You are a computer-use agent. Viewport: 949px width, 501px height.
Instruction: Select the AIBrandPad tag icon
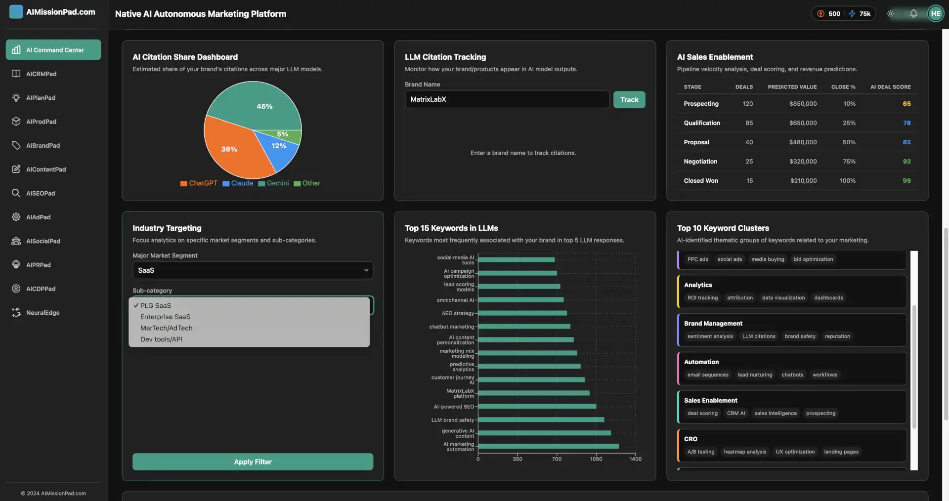[x=16, y=145]
